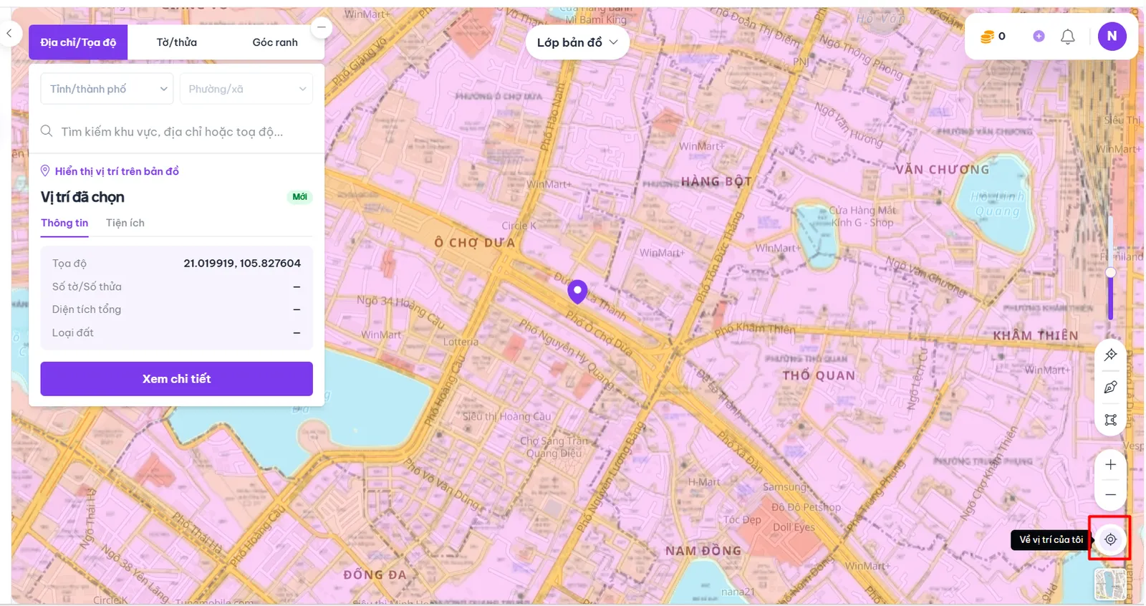Screen dimensions: 1146x606
Task: Open the Tỉnh/thành phố dropdown
Action: click(x=107, y=89)
